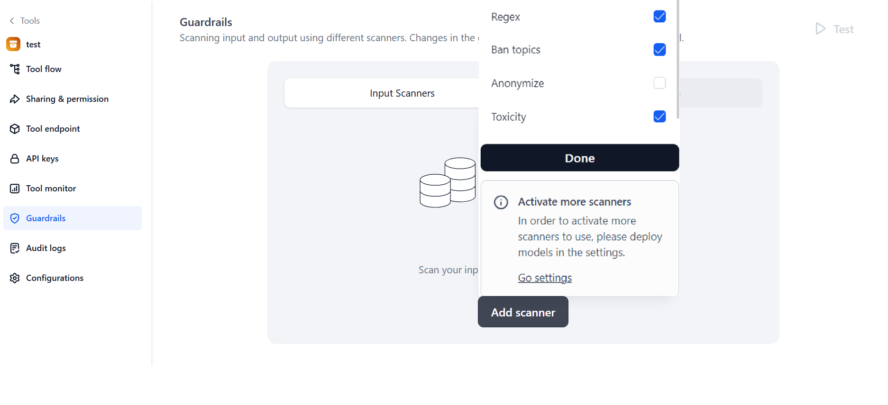The image size is (888, 405).
Task: Click the Activate more scanners heading
Action: (x=575, y=202)
